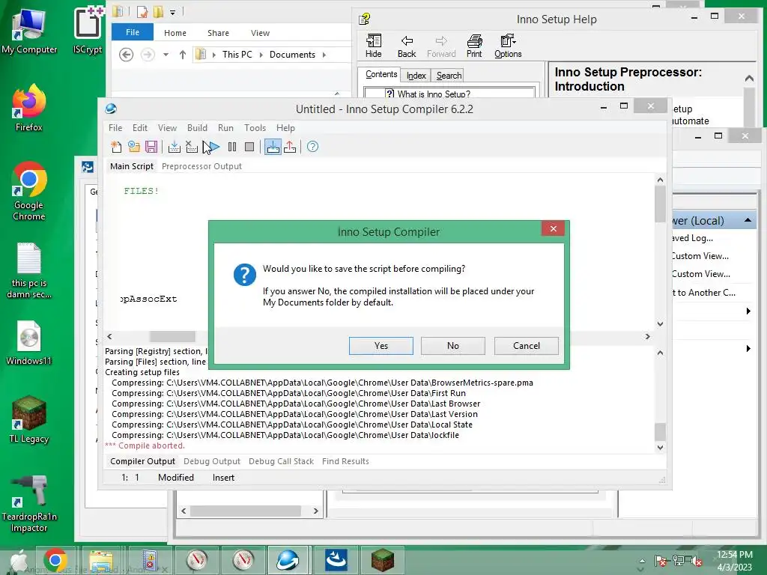Click the Save script floppy icon
Image resolution: width=767 pixels, height=575 pixels.
(151, 147)
